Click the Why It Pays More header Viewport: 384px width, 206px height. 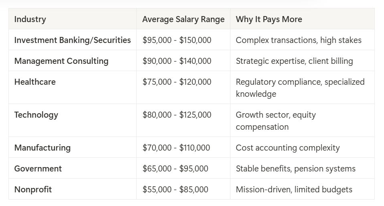pyautogui.click(x=269, y=19)
